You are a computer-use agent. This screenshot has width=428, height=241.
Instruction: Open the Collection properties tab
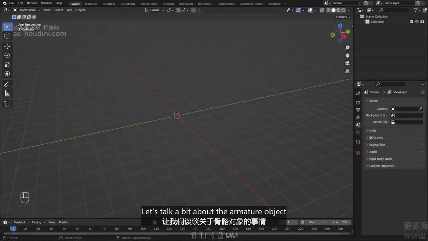click(358, 142)
